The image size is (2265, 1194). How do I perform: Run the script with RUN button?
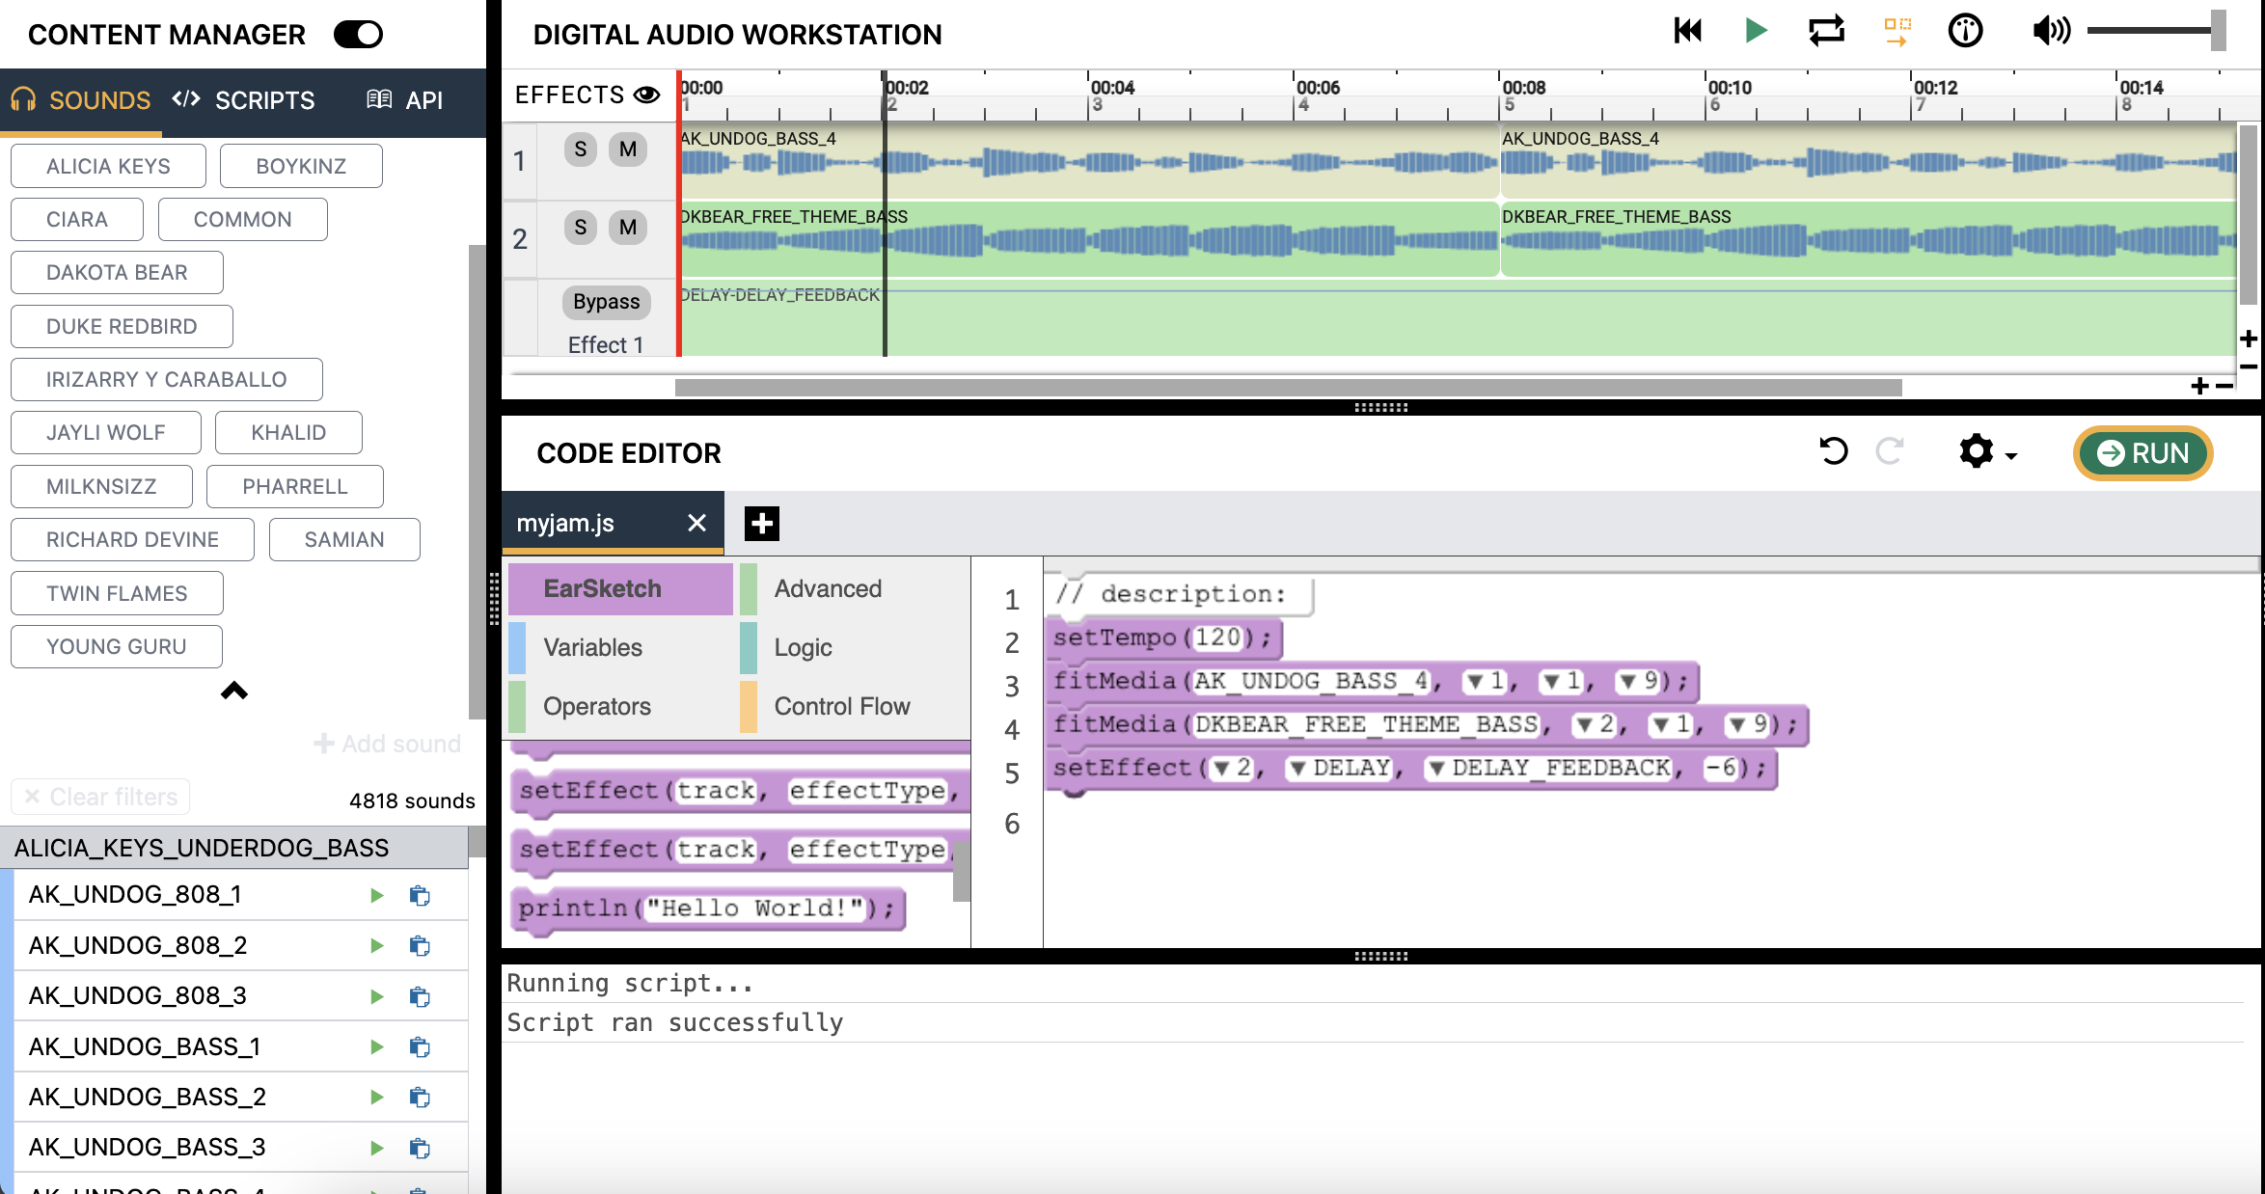point(2142,453)
